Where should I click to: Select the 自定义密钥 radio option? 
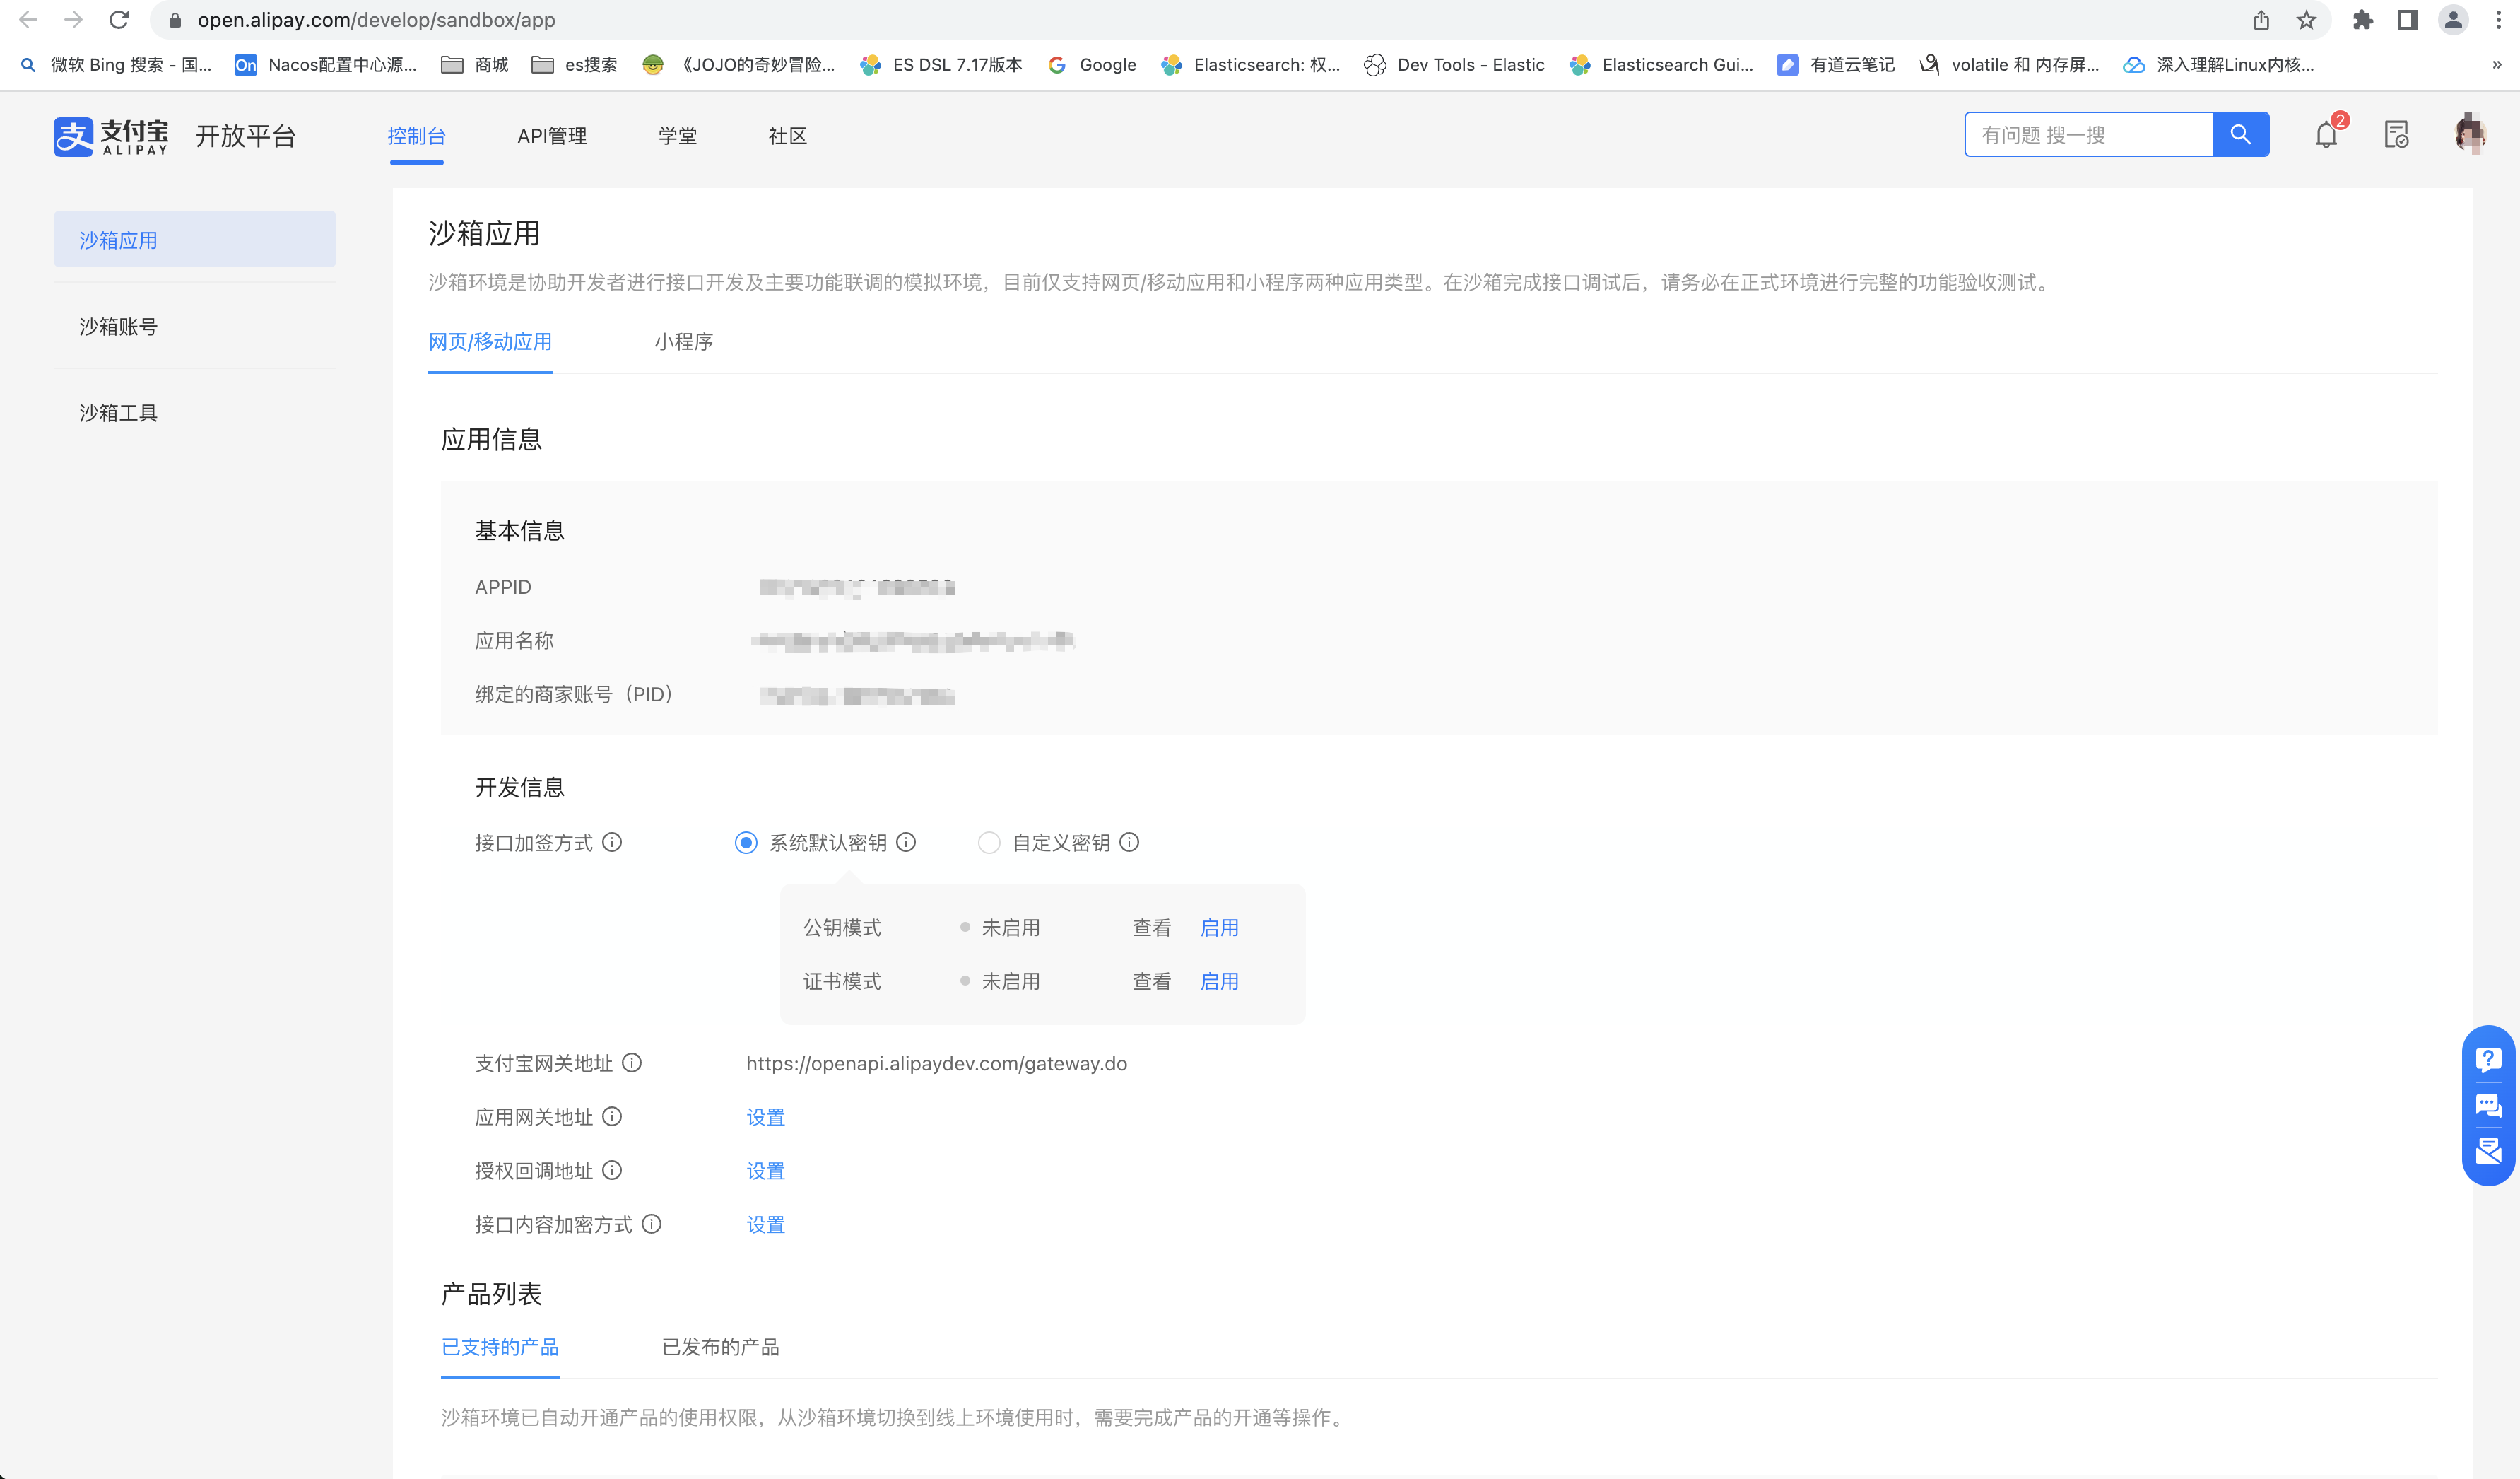tap(989, 843)
